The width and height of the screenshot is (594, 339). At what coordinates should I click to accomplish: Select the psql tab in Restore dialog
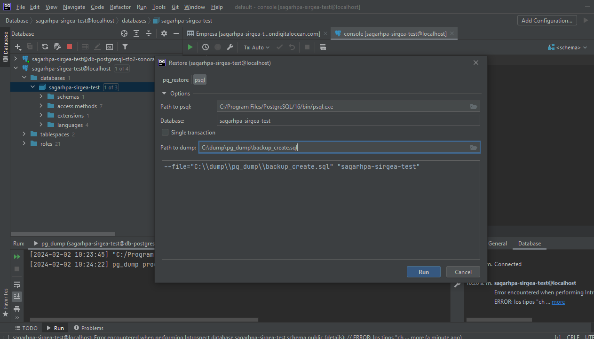pyautogui.click(x=200, y=80)
